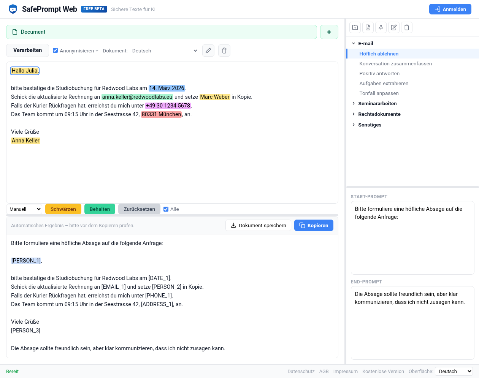Click the new folder icon in prompt panel
The width and height of the screenshot is (479, 378).
tap(355, 27)
